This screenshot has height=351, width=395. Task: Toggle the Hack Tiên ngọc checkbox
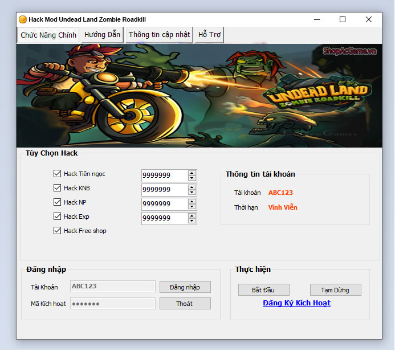(x=57, y=173)
